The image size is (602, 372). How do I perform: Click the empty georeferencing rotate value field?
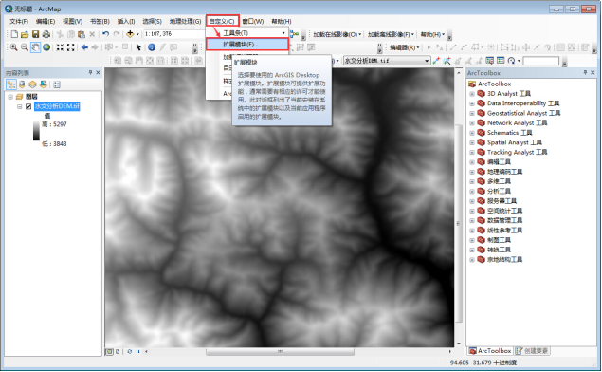541,61
